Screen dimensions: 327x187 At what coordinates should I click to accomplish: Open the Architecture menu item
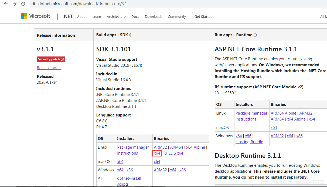[x=116, y=16]
